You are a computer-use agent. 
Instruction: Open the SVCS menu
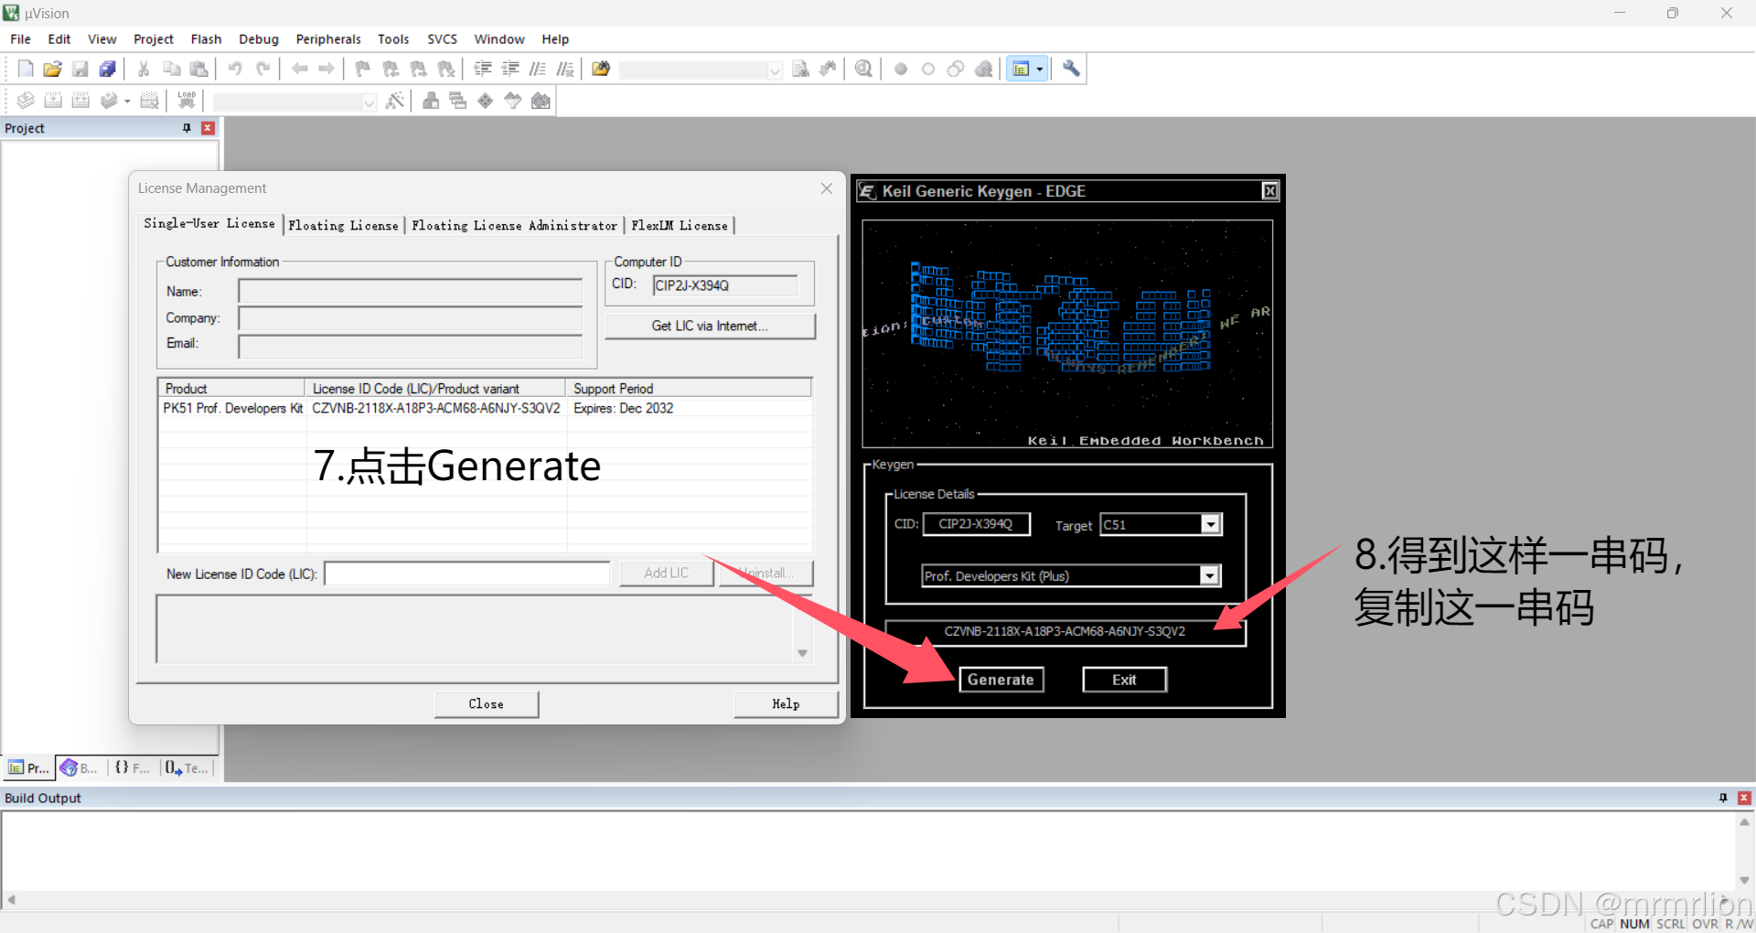coord(443,39)
